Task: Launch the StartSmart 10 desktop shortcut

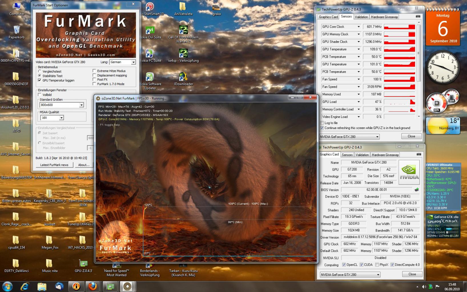Action: tap(150, 9)
